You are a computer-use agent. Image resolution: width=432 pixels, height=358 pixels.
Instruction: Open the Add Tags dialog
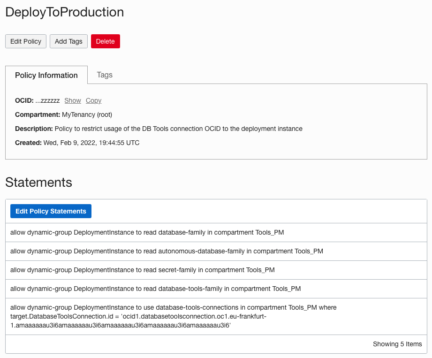click(x=68, y=41)
